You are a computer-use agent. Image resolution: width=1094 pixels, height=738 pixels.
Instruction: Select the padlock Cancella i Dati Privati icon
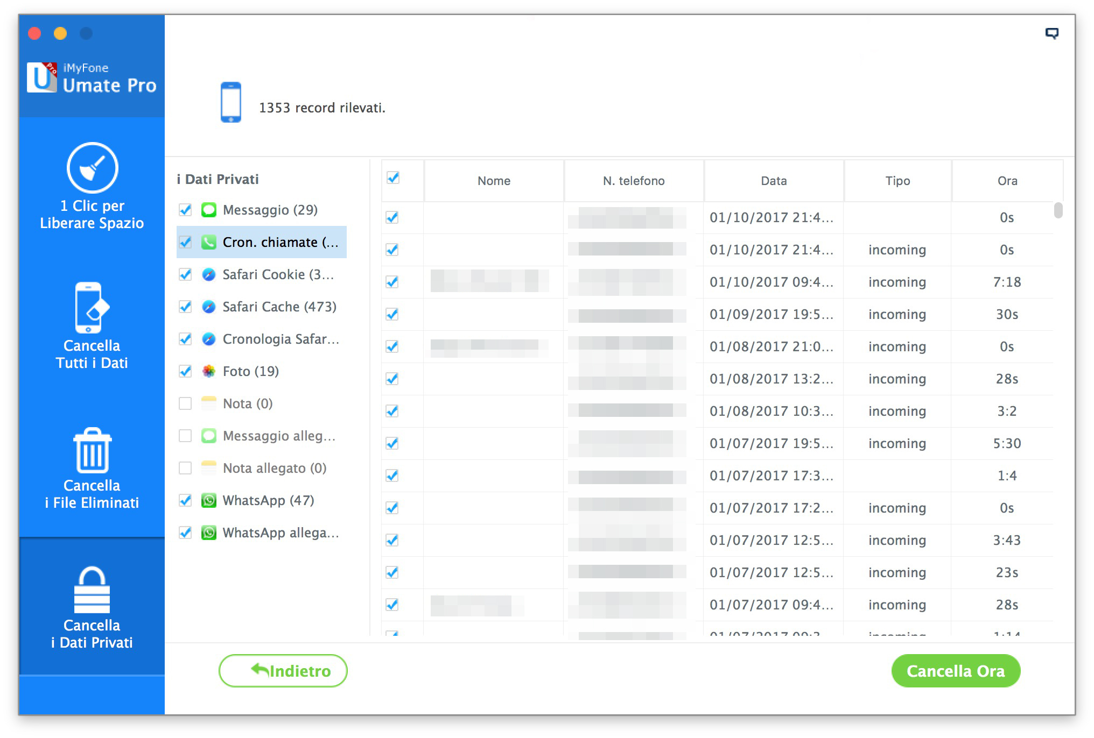pos(92,591)
